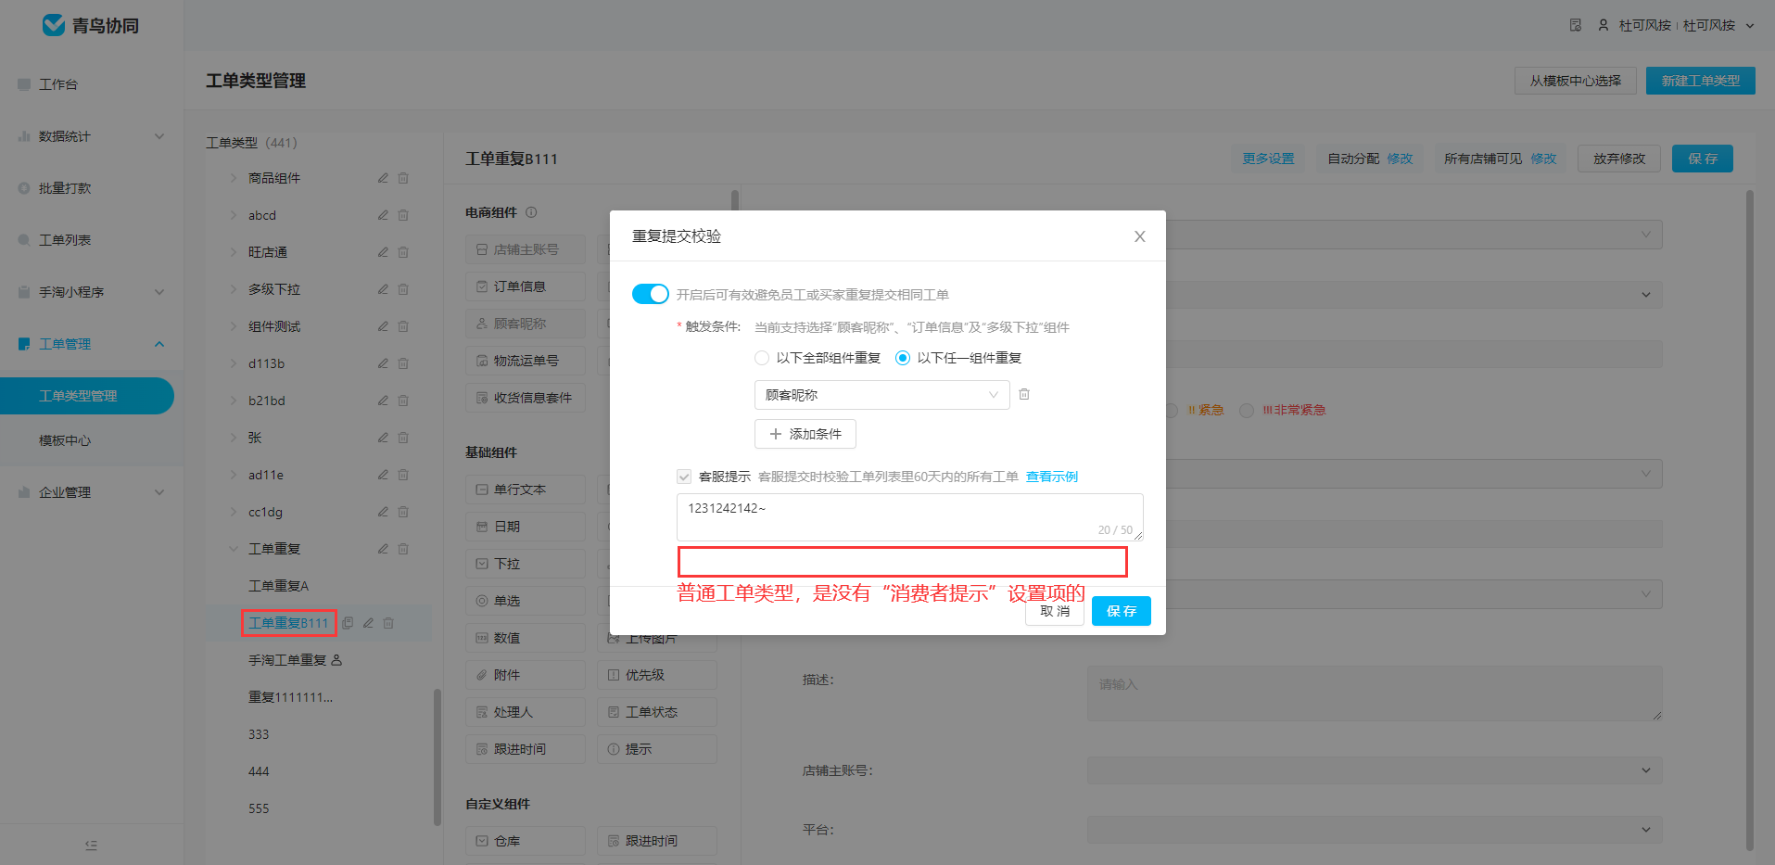Open the account dropdown arrow at top right
This screenshot has width=1775, height=865.
click(x=1750, y=26)
